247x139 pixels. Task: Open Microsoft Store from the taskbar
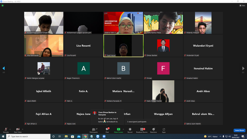click(73, 136)
